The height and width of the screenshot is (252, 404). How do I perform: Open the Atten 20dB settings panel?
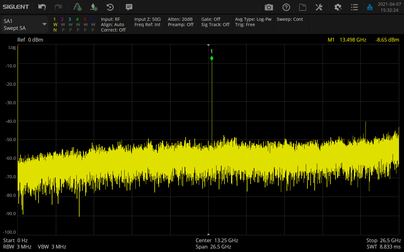181,22
